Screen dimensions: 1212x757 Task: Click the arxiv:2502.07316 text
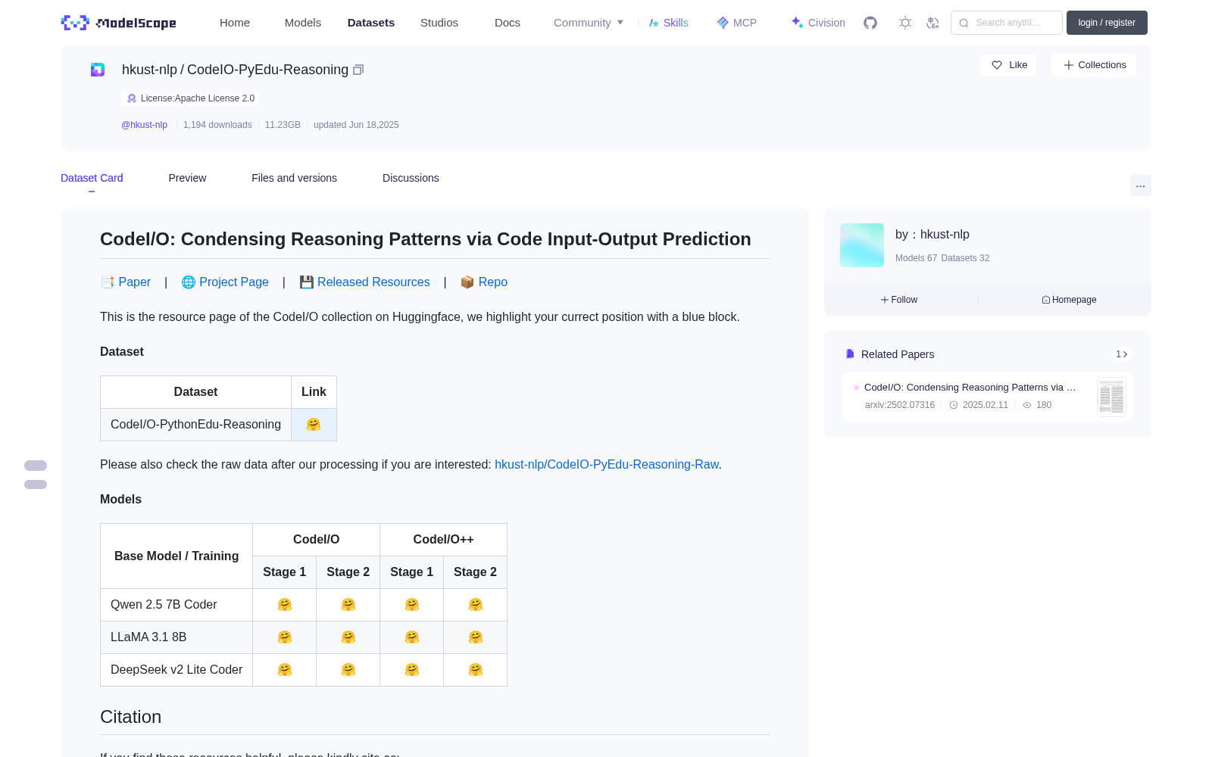[x=900, y=405]
